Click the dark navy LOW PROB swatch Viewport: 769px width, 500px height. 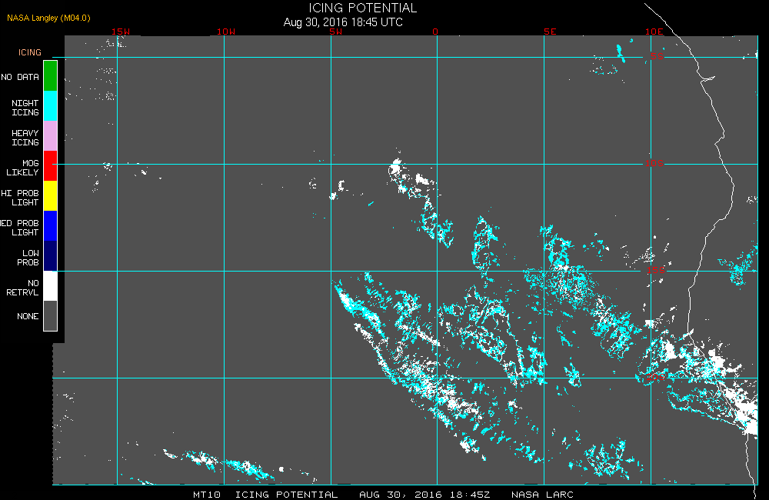[x=51, y=255]
